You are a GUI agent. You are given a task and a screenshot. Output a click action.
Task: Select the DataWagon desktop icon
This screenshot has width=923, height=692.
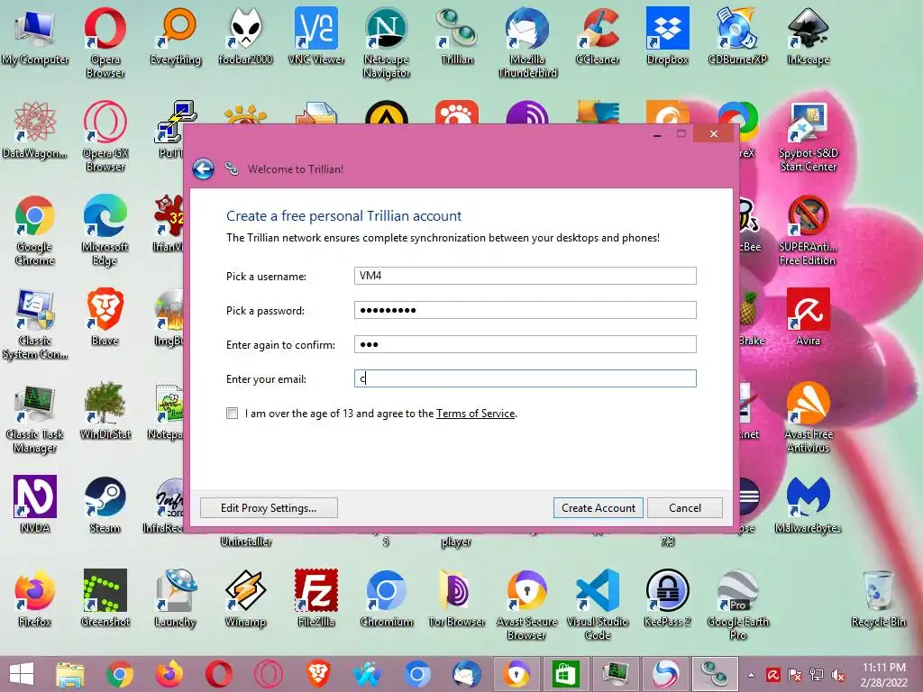[35, 130]
